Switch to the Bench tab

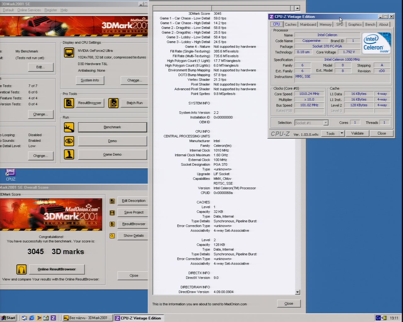370,25
